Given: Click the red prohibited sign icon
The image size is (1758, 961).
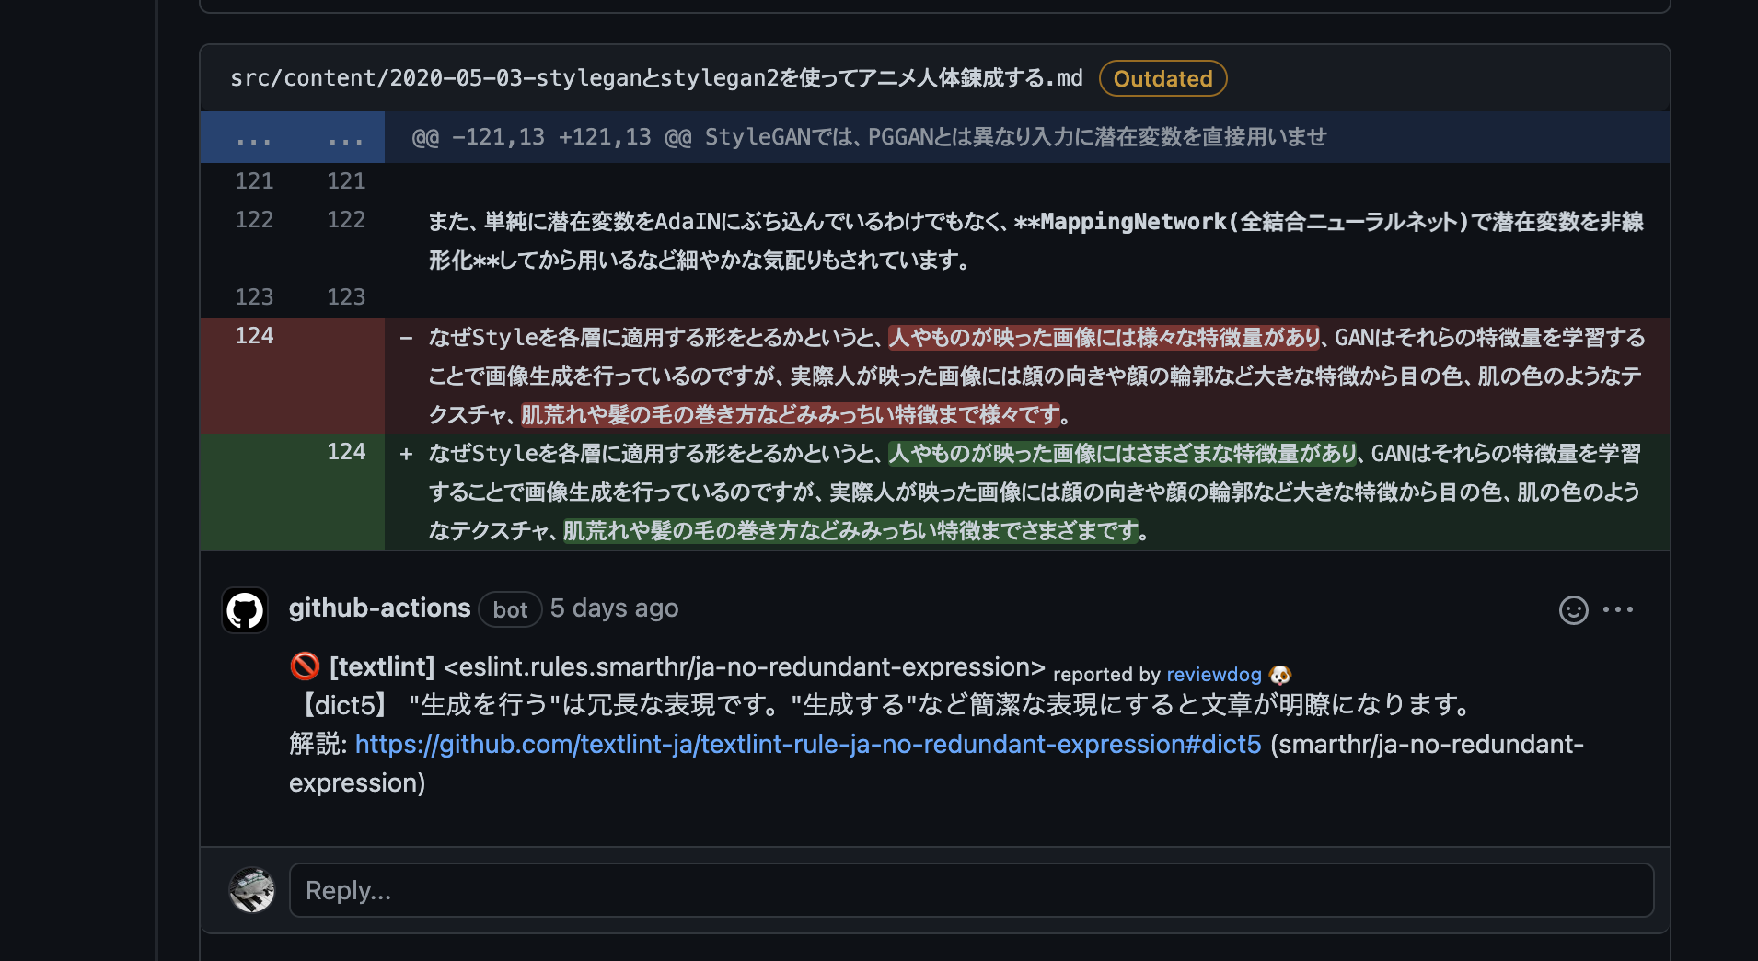Looking at the screenshot, I should [x=305, y=666].
